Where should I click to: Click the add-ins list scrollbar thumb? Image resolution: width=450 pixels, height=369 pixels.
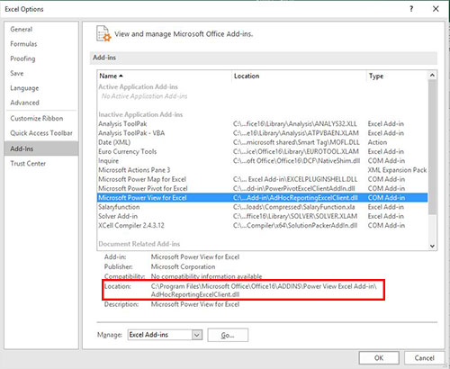pos(432,147)
